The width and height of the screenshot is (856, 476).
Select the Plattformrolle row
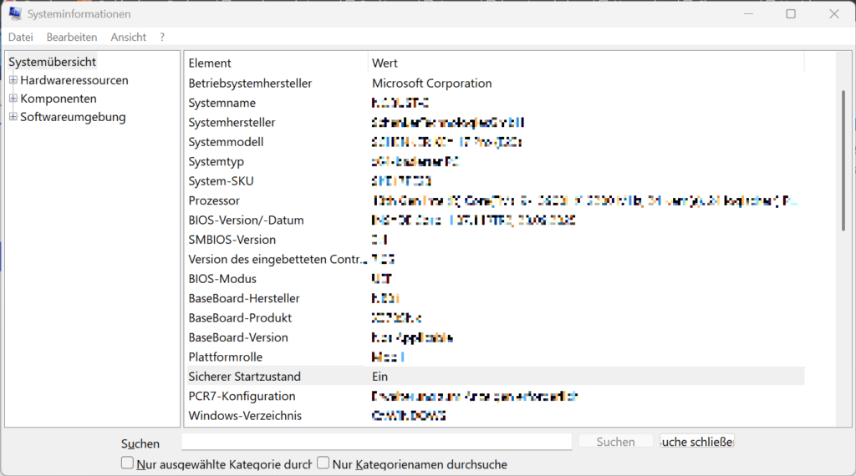(x=495, y=357)
